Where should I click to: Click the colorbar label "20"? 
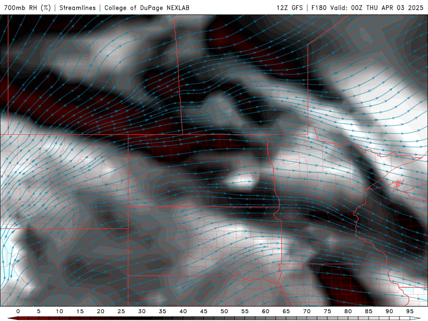pos(101,311)
